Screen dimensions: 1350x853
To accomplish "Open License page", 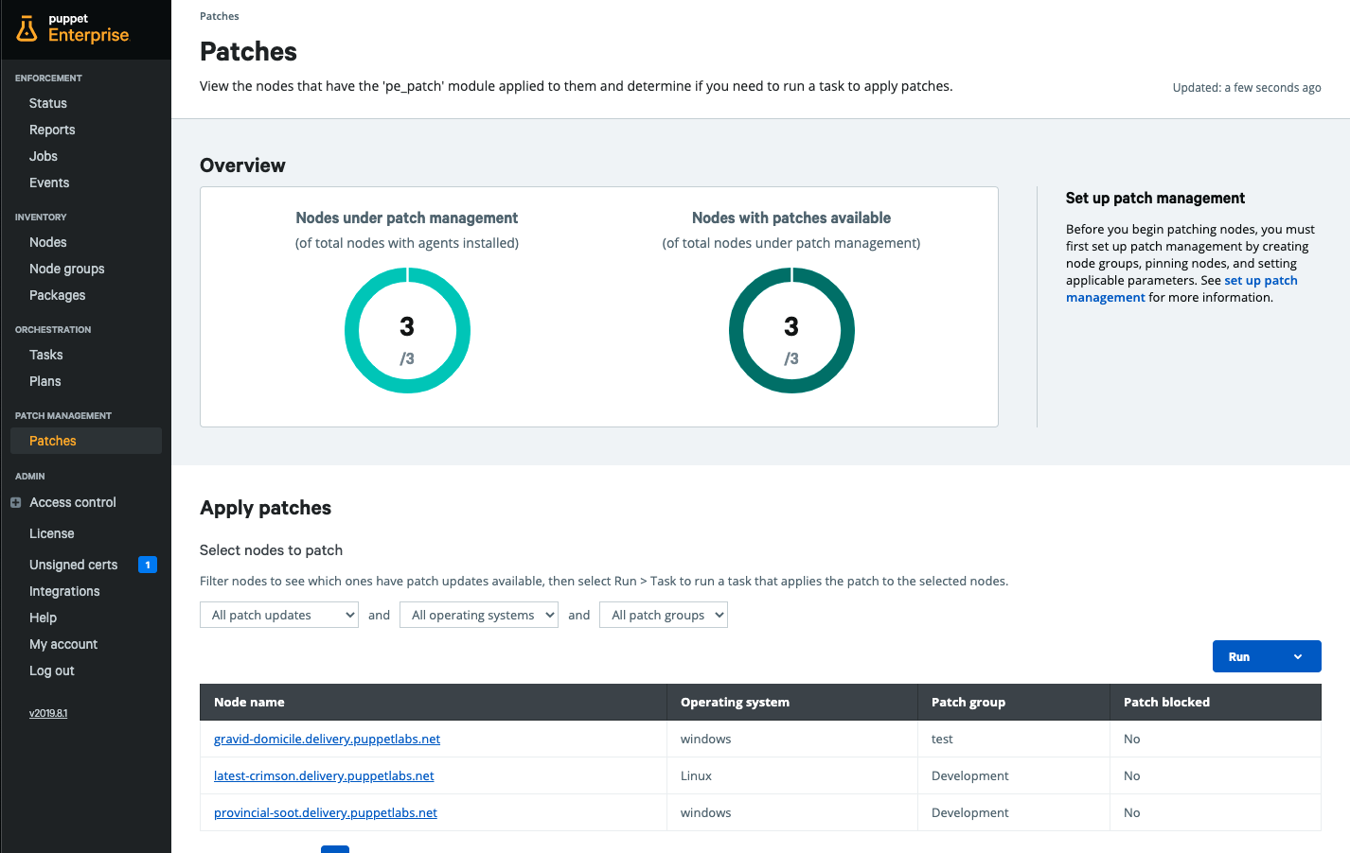I will [52, 533].
